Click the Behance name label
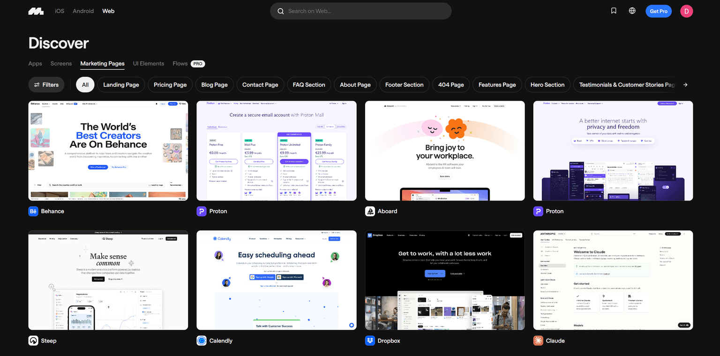720x356 pixels. coord(52,211)
